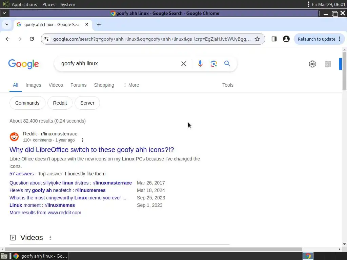Open 'Here's my goofy ah neofetch' link
The height and width of the screenshot is (260, 347).
coord(58,190)
